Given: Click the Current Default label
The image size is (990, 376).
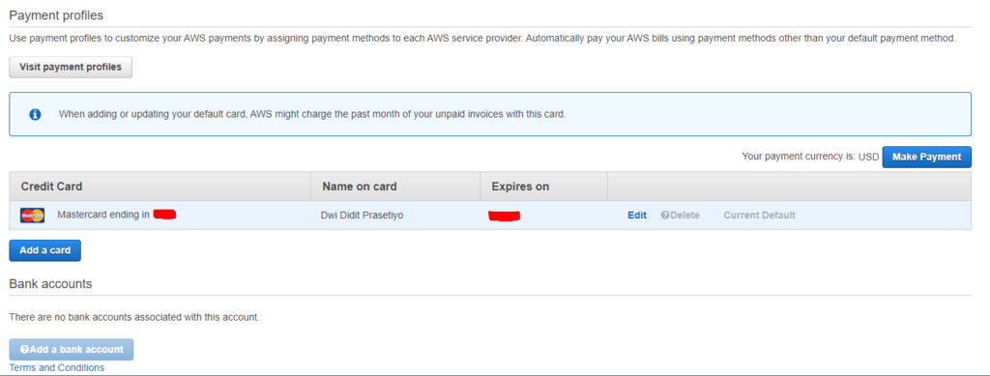Looking at the screenshot, I should pos(759,216).
